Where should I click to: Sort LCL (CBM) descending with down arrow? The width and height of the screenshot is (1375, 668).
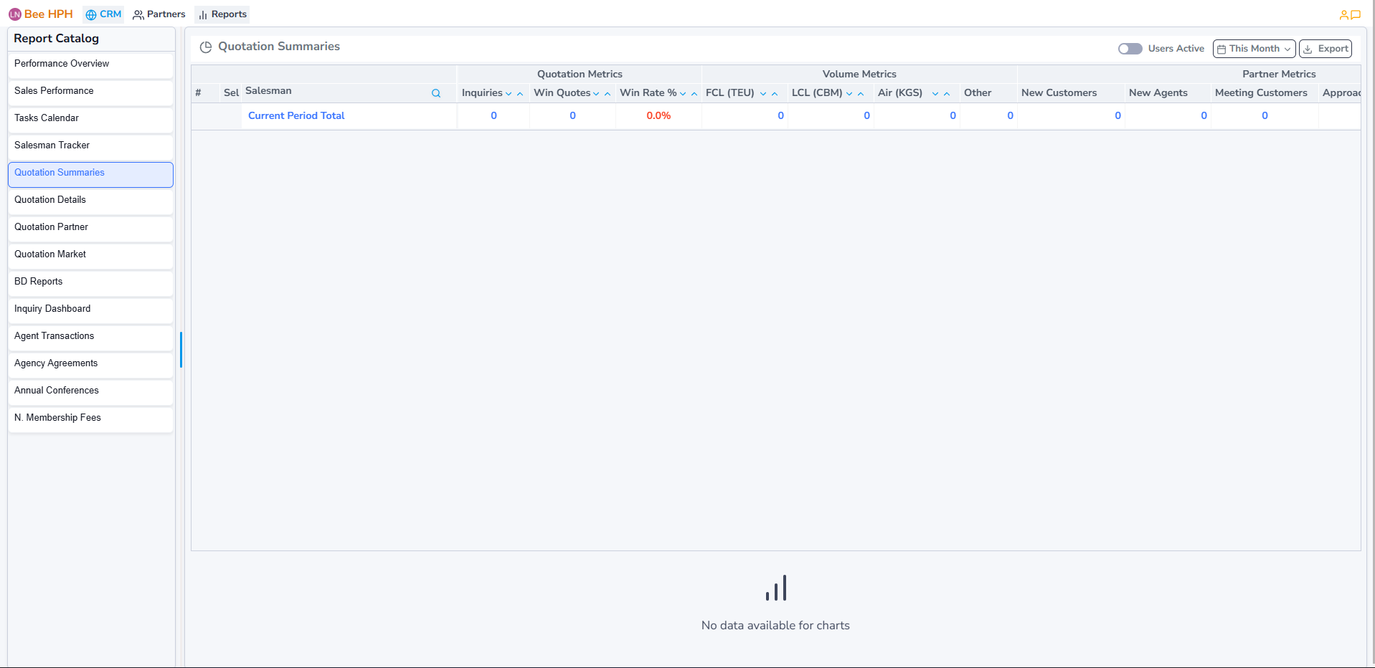point(849,94)
